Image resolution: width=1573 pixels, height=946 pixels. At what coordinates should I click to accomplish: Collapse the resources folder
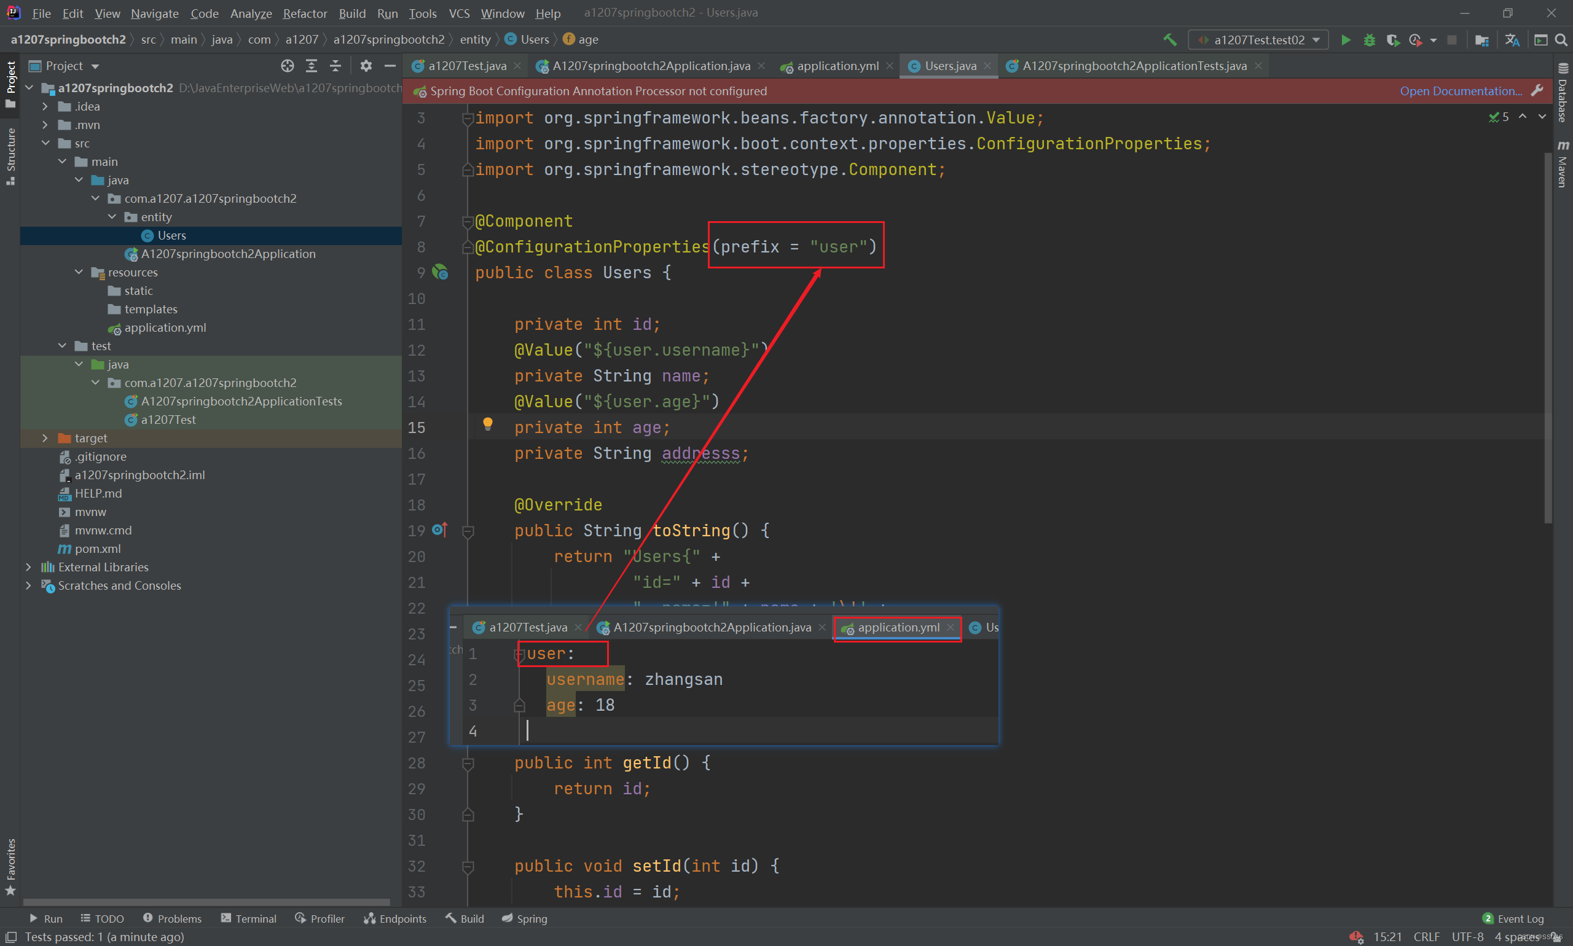click(79, 272)
